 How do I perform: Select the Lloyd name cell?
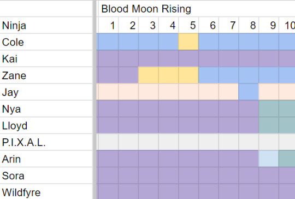pyautogui.click(x=46, y=125)
